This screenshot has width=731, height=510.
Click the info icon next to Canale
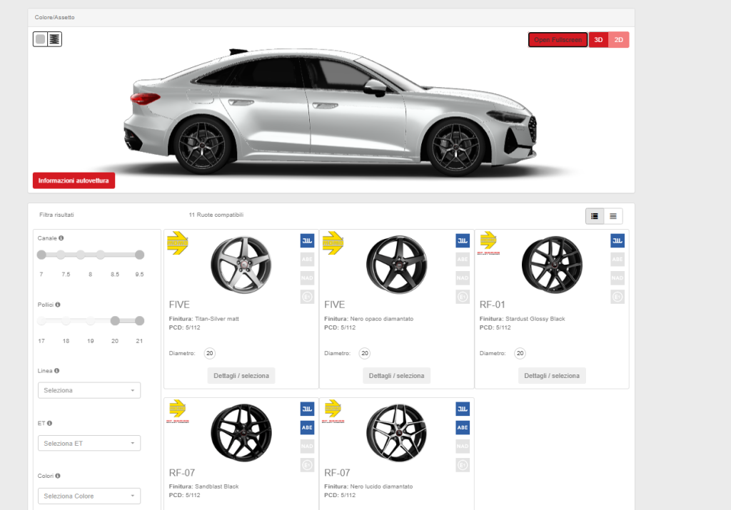(x=61, y=238)
